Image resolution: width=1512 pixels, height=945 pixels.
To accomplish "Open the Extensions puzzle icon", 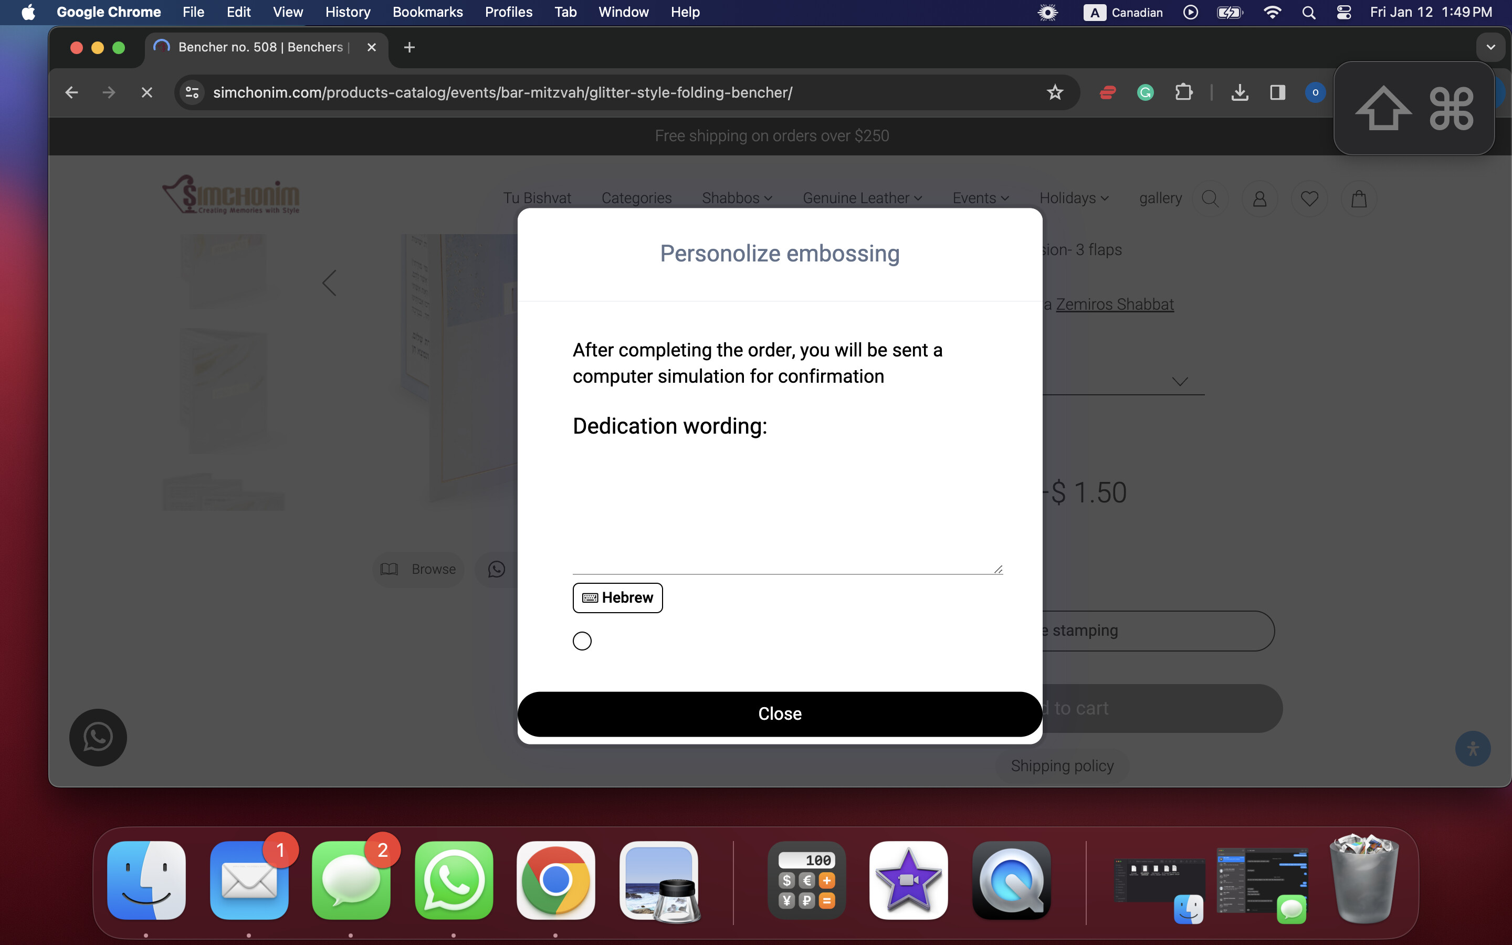I will point(1183,92).
